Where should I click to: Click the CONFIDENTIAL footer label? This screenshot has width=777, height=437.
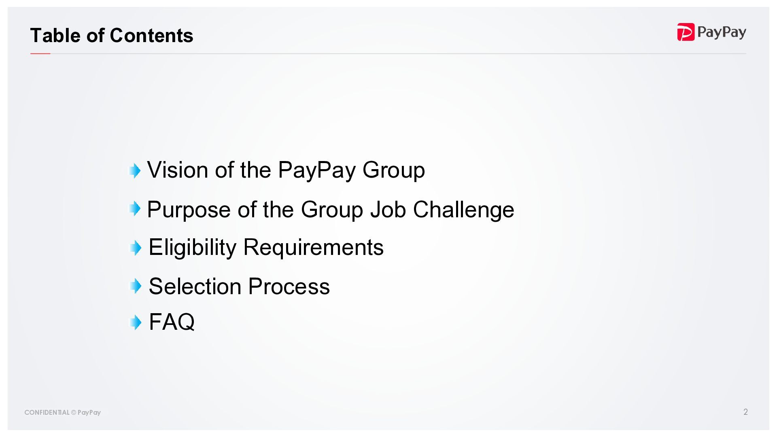pyautogui.click(x=47, y=412)
